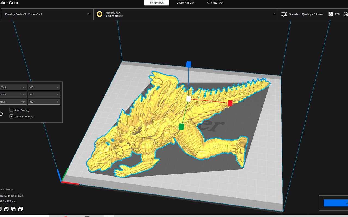
Task: Enable the Snap Scaling checkbox
Action: pos(11,110)
